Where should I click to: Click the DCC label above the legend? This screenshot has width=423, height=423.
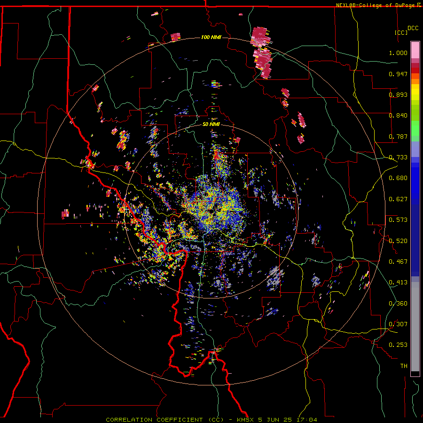[413, 28]
